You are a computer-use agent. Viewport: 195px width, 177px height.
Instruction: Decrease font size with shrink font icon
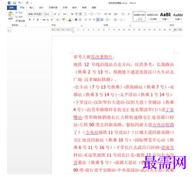(59, 14)
